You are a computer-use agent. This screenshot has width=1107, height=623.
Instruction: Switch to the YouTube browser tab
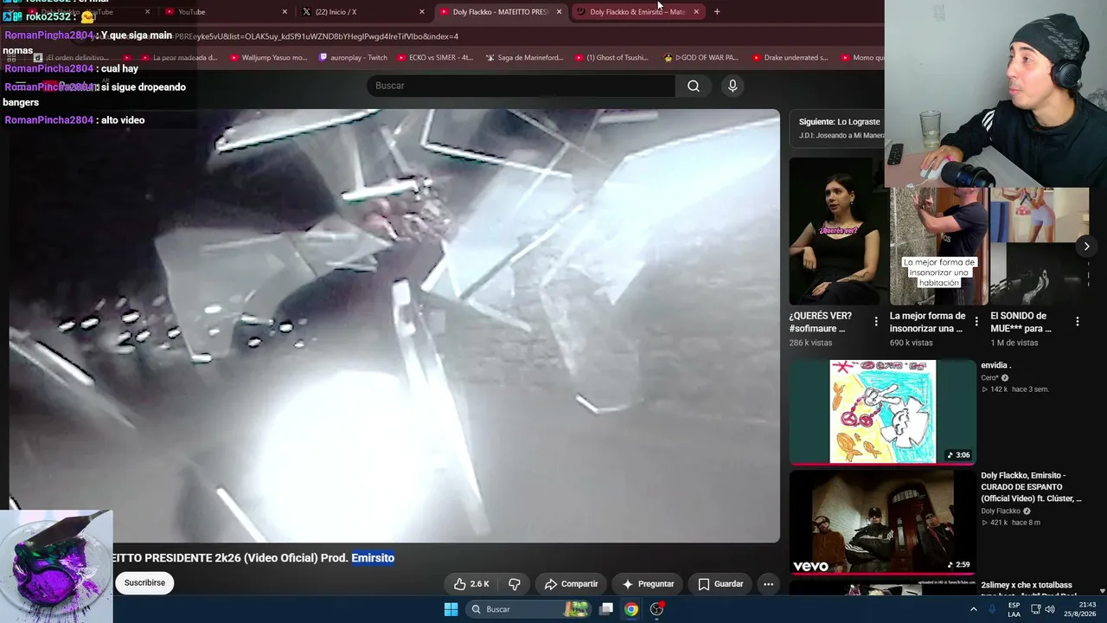point(225,12)
